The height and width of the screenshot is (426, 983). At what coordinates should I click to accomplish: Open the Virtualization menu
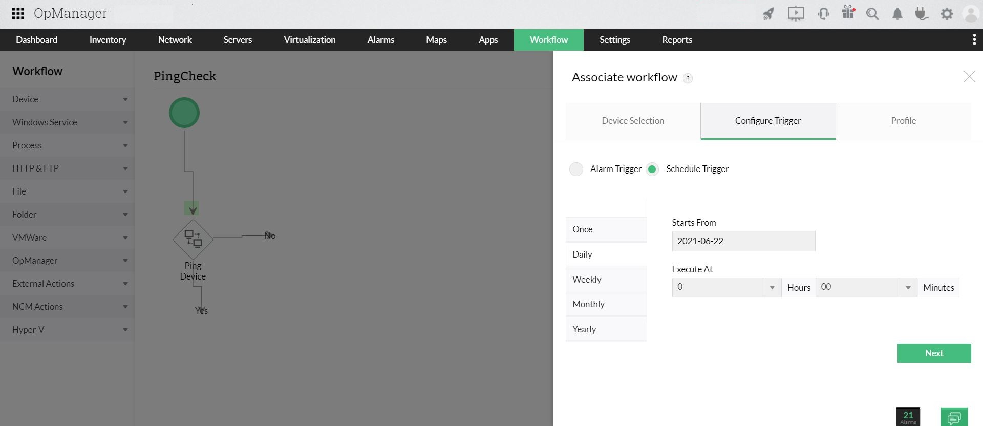(x=310, y=40)
